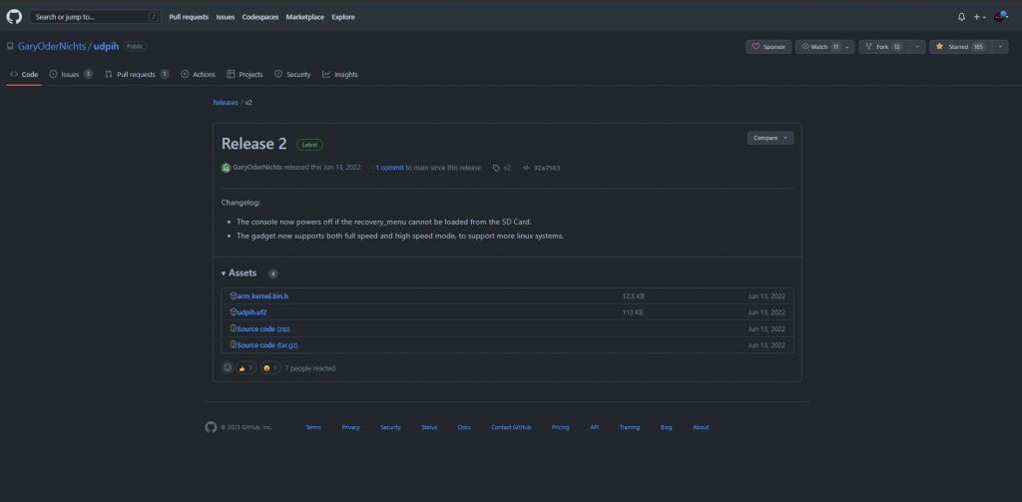
Task: Open commit hash 92a7563
Action: coord(542,168)
